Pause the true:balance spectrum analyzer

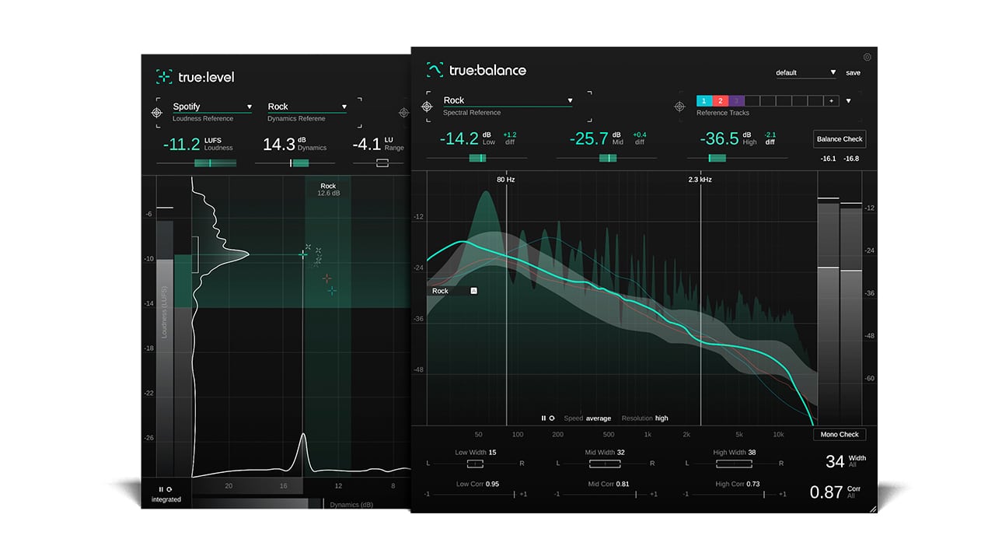click(x=544, y=418)
